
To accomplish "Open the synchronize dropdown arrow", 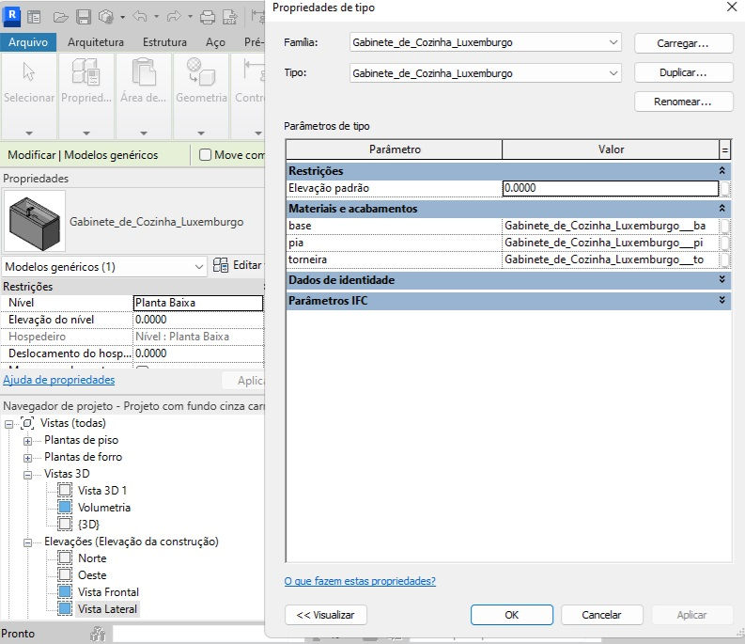I will (x=122, y=17).
